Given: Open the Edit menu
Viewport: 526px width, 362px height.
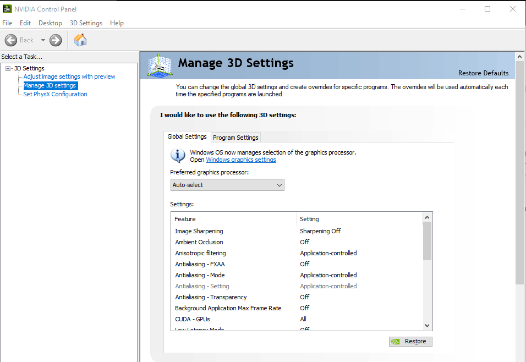Looking at the screenshot, I should 25,23.
